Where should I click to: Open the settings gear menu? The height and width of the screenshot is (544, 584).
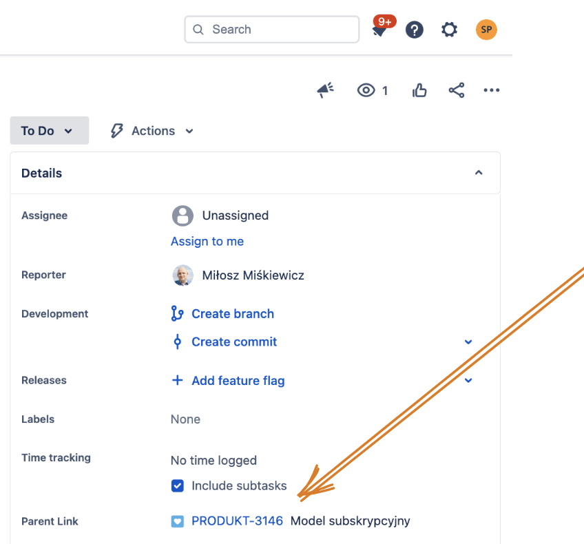pyautogui.click(x=449, y=30)
